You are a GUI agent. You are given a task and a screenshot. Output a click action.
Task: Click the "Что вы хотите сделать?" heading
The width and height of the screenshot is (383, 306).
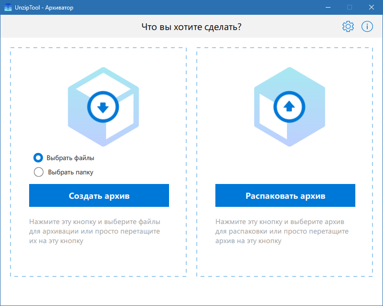click(191, 27)
